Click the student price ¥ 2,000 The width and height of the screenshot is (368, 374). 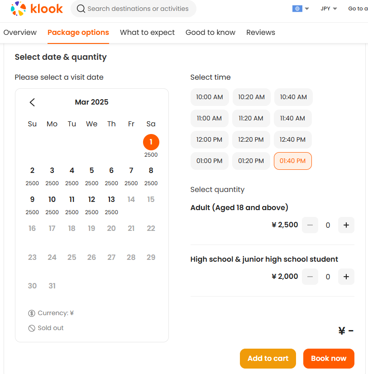(285, 277)
